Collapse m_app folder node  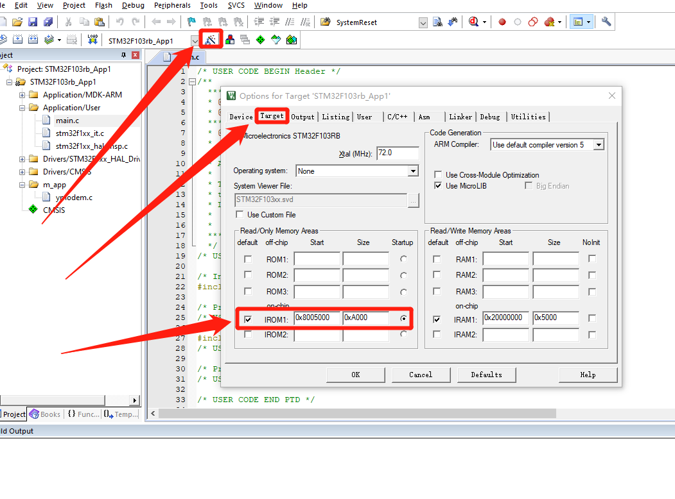click(22, 185)
